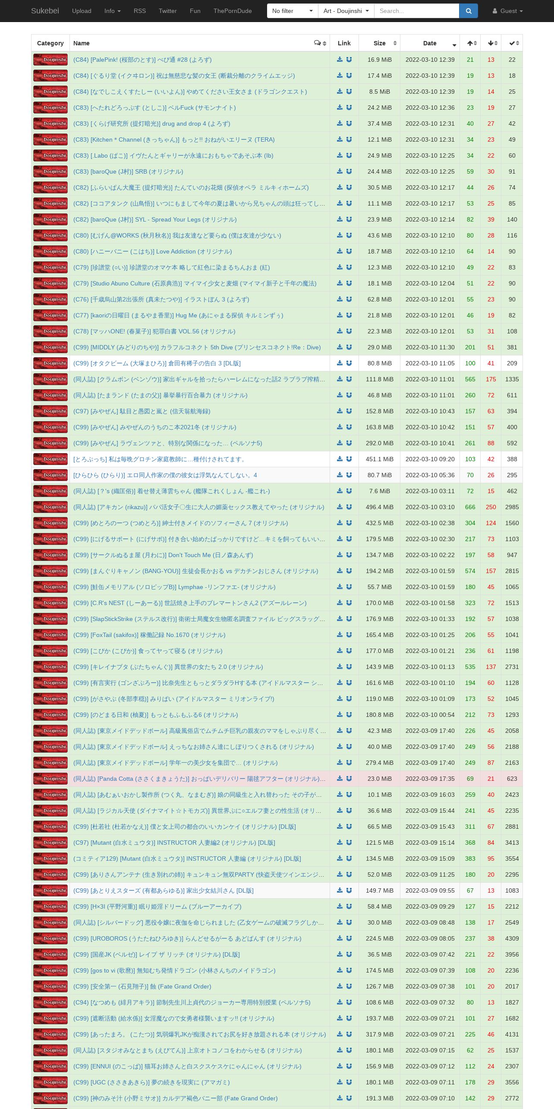Click the seeders count '666'
Screen dimensions: 554x1109
pyautogui.click(x=470, y=507)
